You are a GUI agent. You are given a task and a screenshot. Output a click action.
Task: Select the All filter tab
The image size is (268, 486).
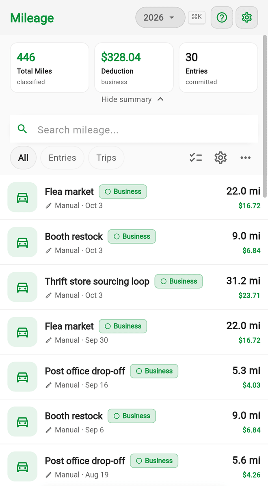pyautogui.click(x=23, y=158)
